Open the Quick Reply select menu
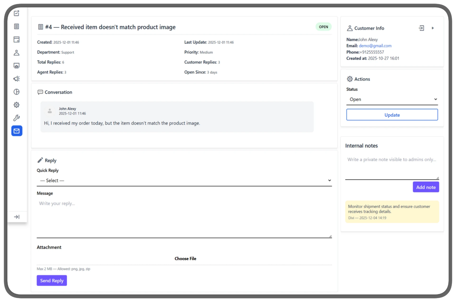 (184, 180)
